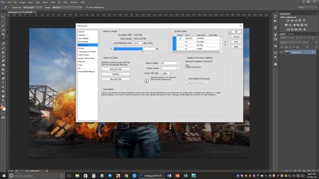Viewport: 319px width, 179px height.
Task: Click the Tall and Thin button
Action: coord(116,69)
